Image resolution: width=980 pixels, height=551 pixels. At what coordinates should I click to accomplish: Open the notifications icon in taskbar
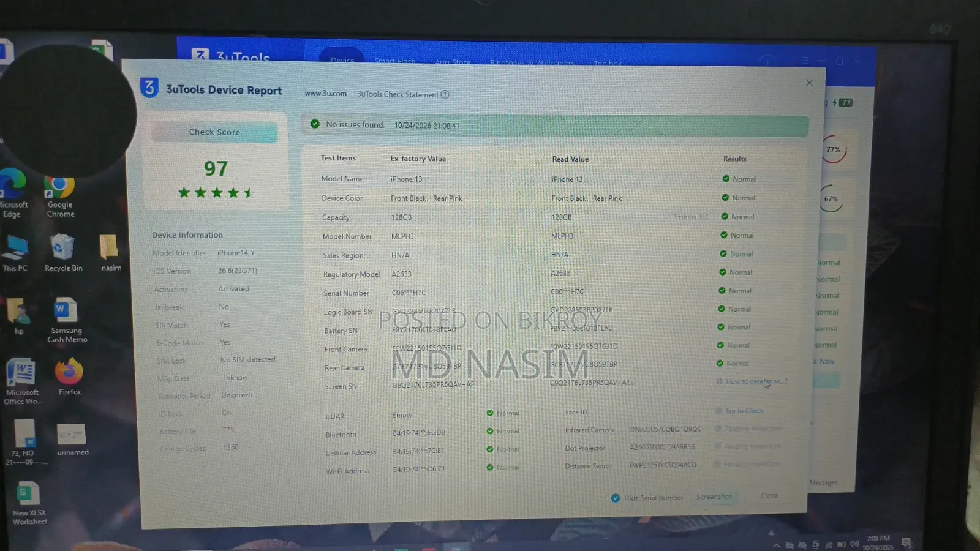pyautogui.click(x=907, y=542)
